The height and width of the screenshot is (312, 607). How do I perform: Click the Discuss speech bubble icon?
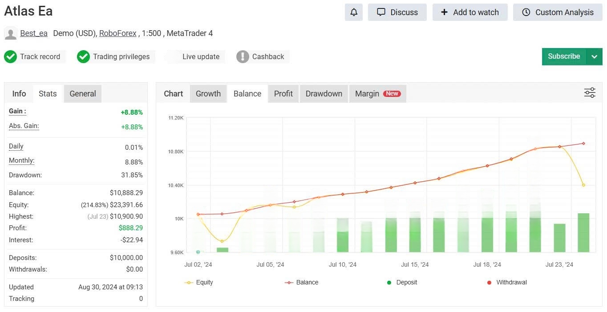[x=381, y=12]
